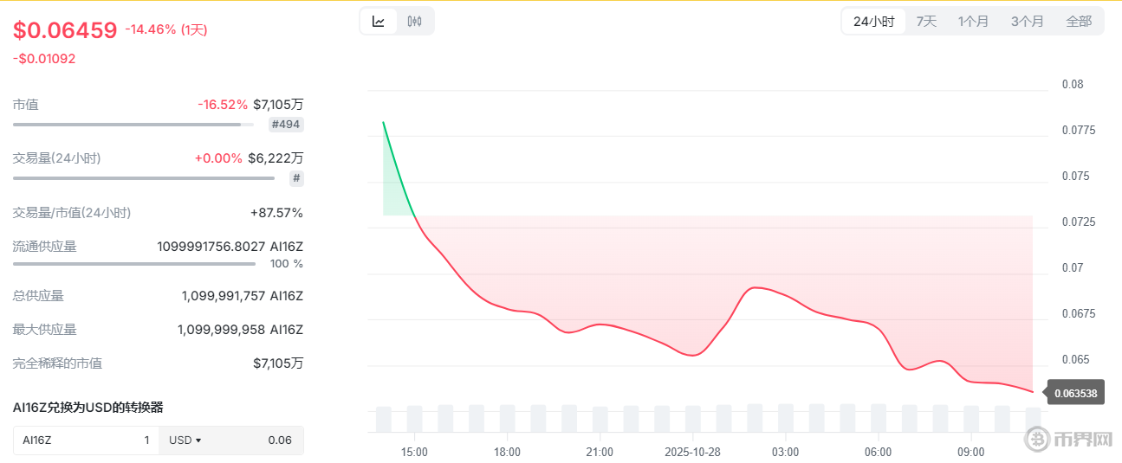Switch to the candlestick chart view
This screenshot has height=463, width=1122.
click(415, 22)
